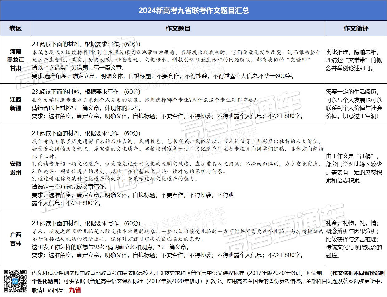
Task: Click the red '九省' keyword
Action: (75, 290)
